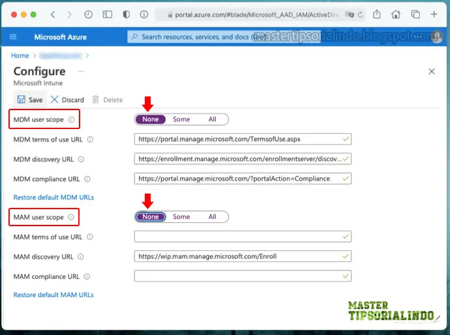Open the Azure account avatar

click(437, 36)
